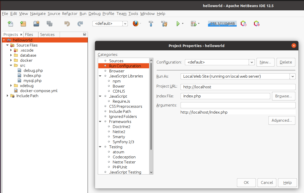Click the Clean and Build icon

164,24
